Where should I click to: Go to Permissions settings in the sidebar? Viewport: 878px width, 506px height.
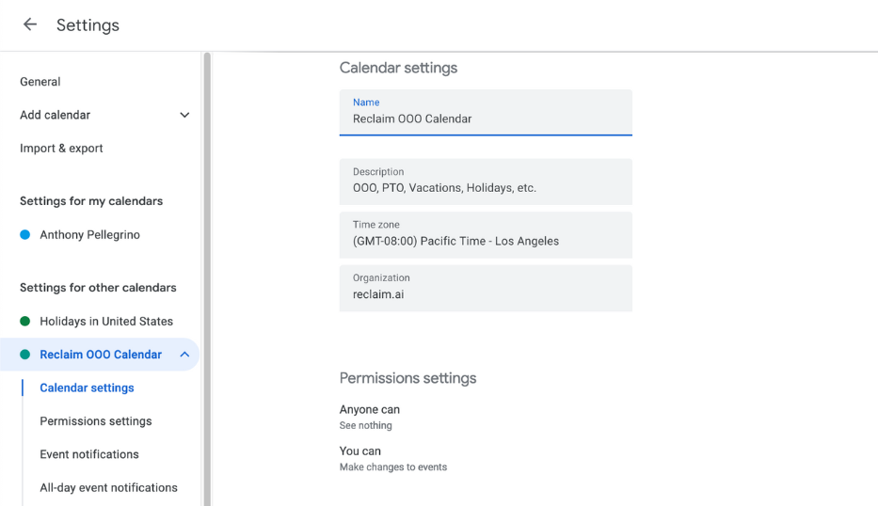pyautogui.click(x=95, y=421)
